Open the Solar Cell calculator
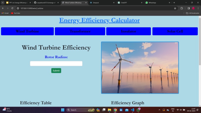This screenshot has width=201, height=113. (x=175, y=31)
